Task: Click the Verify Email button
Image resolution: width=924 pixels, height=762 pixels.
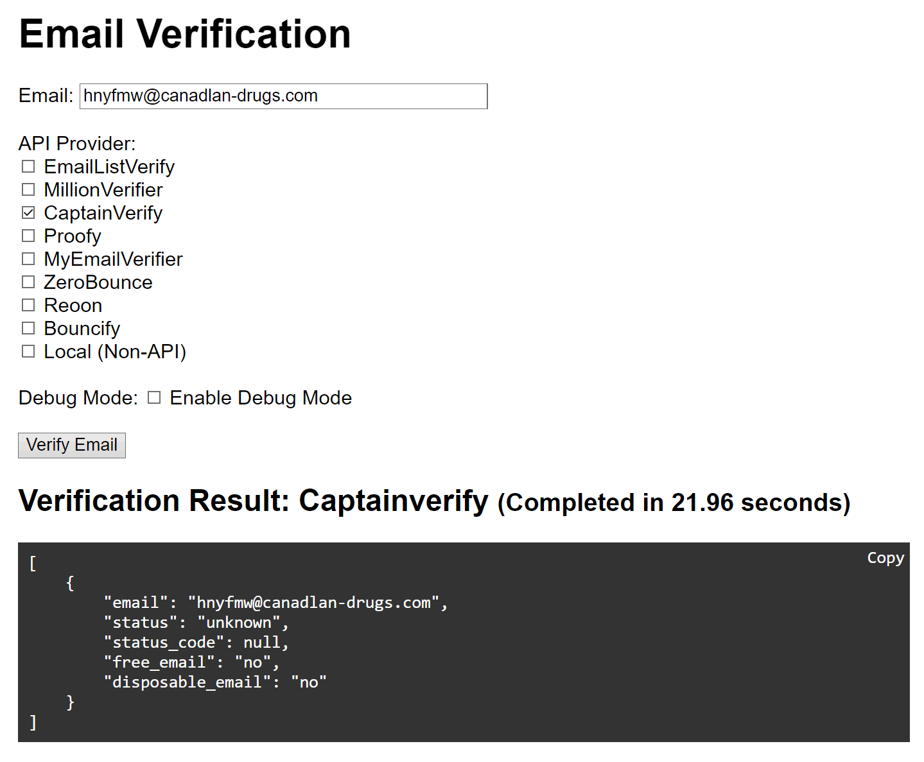Action: point(72,445)
